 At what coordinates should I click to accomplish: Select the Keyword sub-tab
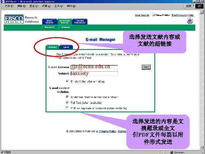pos(50,27)
